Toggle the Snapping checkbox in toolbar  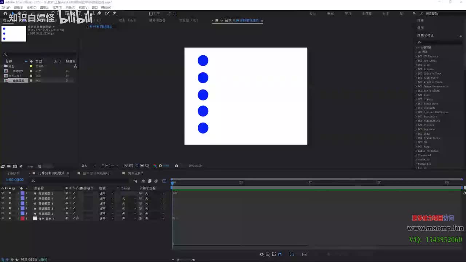click(x=151, y=13)
